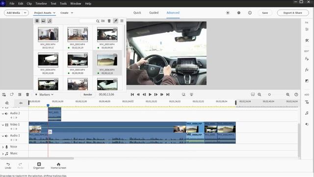Open the info icon near Save
Viewport: 314px width, 177px height.
pos(250,13)
